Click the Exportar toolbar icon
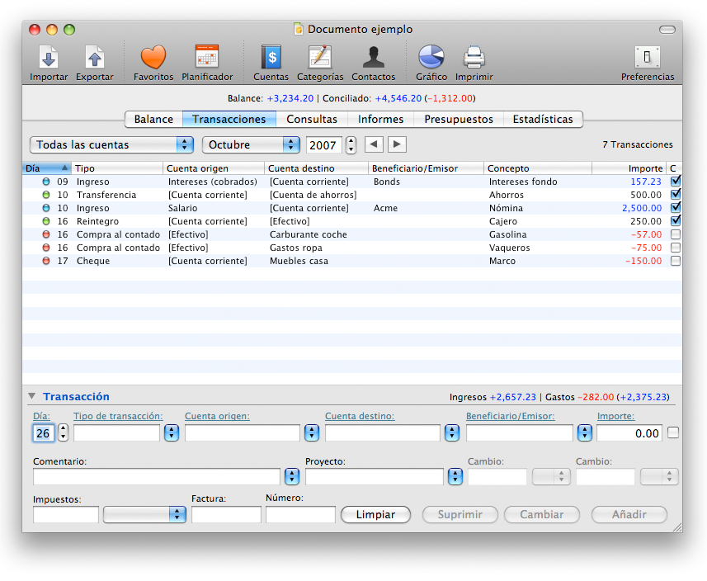Image resolution: width=707 pixels, height=581 pixels. click(x=95, y=58)
